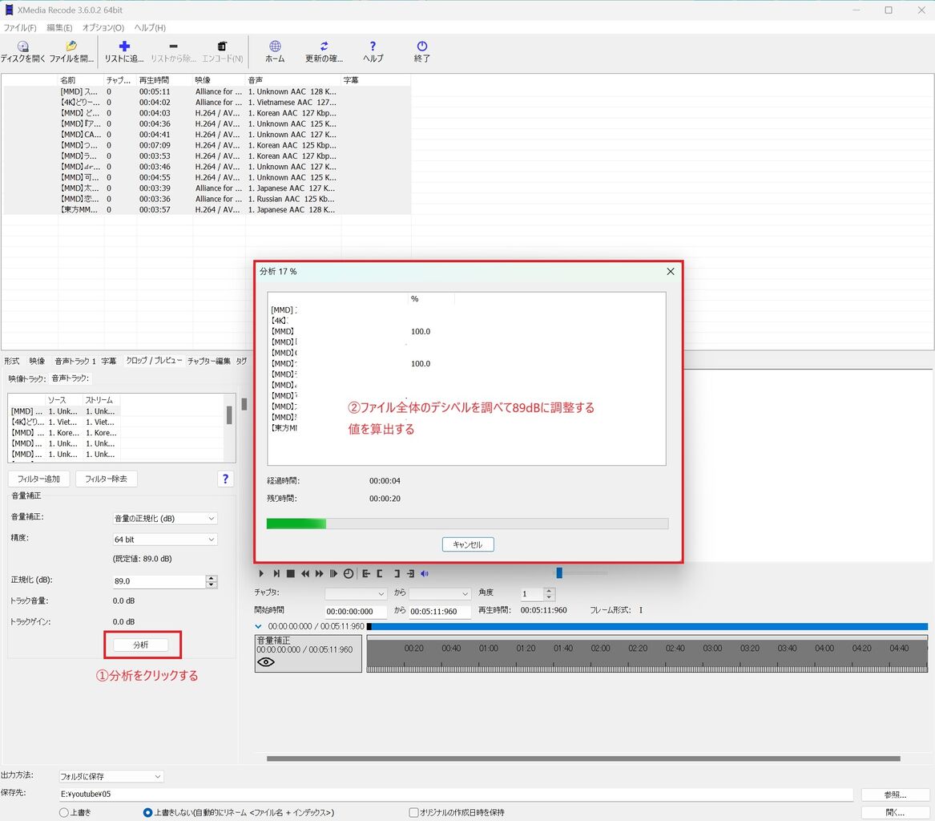Select 上書きしない auto-rename radio button
The width and height of the screenshot is (935, 821).
(148, 813)
